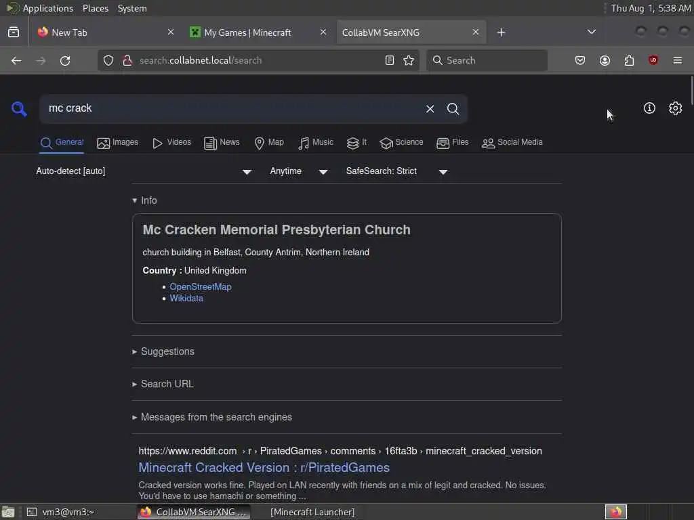Reload the current page

tap(65, 60)
